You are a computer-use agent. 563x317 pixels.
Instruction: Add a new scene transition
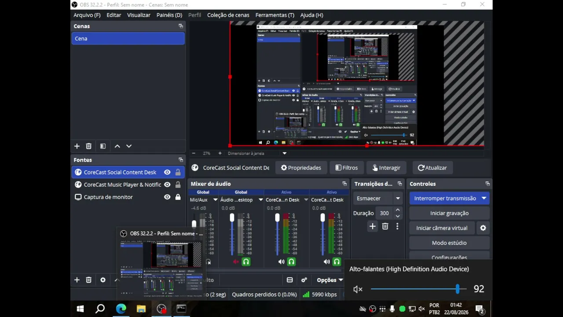click(x=373, y=226)
